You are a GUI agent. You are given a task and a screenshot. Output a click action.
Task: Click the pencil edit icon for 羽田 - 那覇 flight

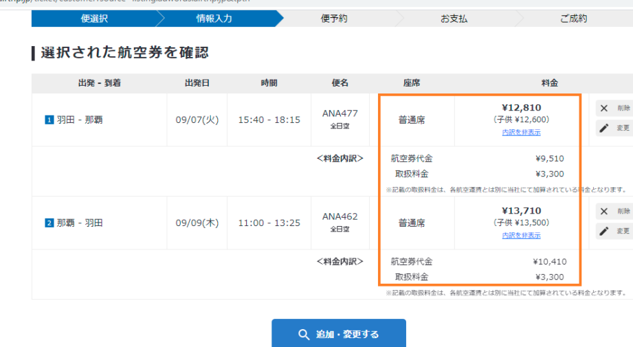click(604, 128)
